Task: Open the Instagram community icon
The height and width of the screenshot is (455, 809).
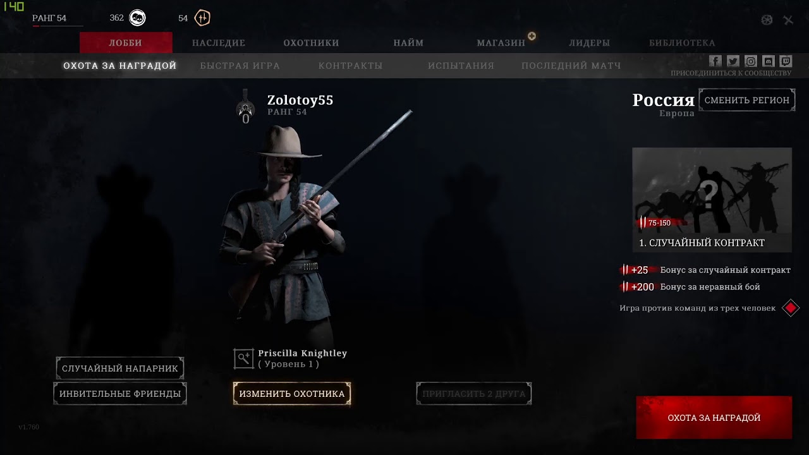Action: tap(750, 61)
